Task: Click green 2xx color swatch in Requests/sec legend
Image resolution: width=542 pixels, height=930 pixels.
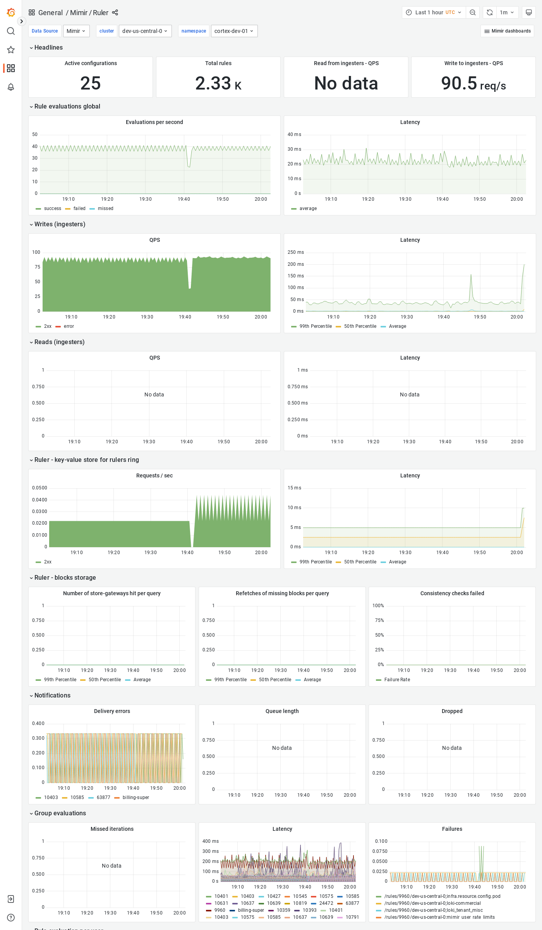Action: coord(38,562)
